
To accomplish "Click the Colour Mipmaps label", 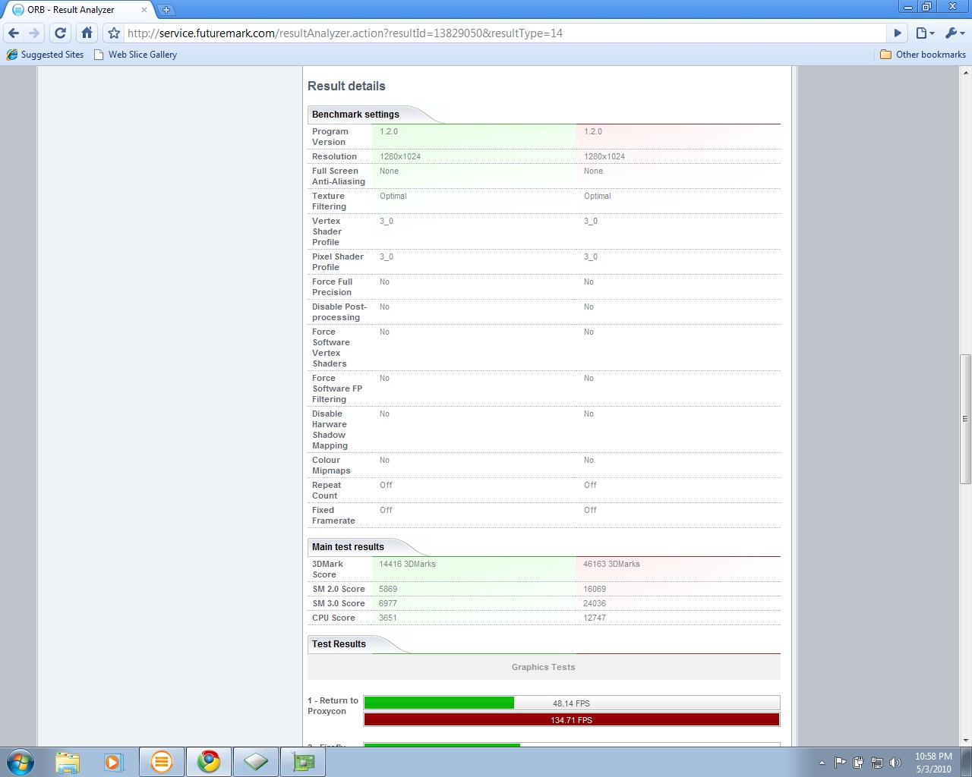I will (331, 466).
